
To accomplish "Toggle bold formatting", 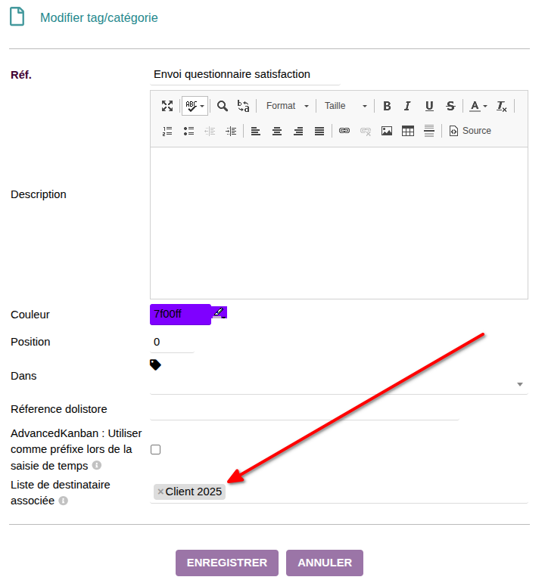I will pyautogui.click(x=387, y=106).
